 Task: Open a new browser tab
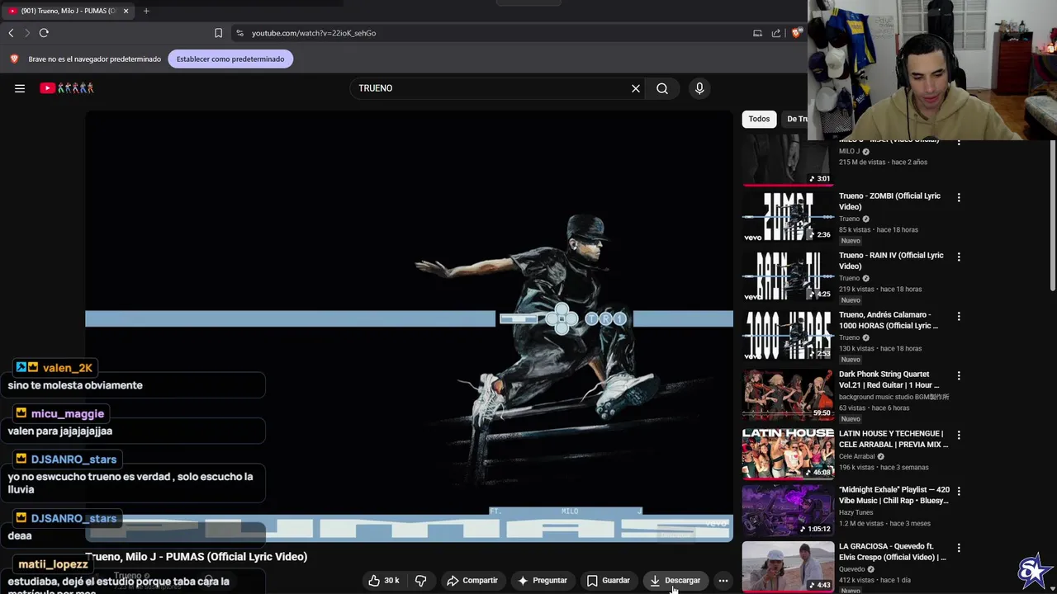tap(146, 11)
